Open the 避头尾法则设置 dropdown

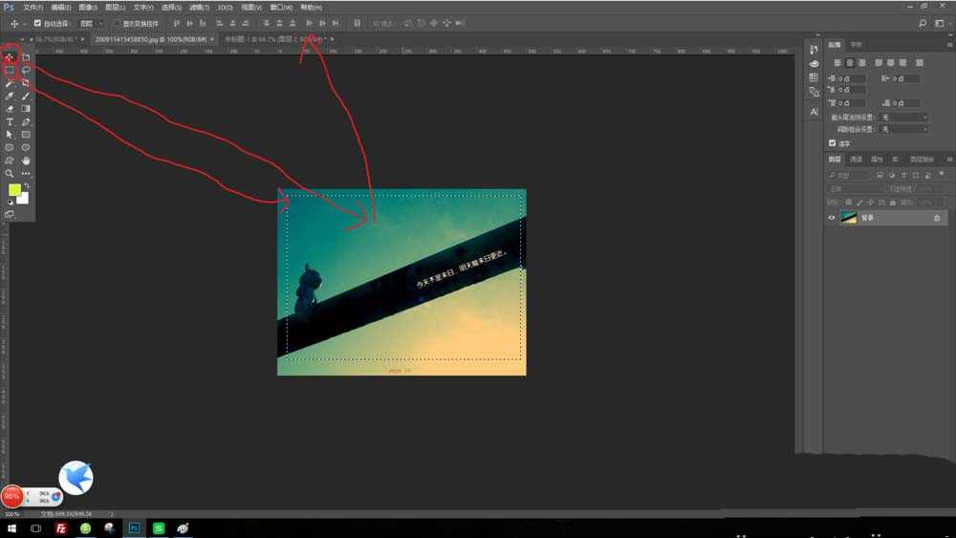click(903, 118)
